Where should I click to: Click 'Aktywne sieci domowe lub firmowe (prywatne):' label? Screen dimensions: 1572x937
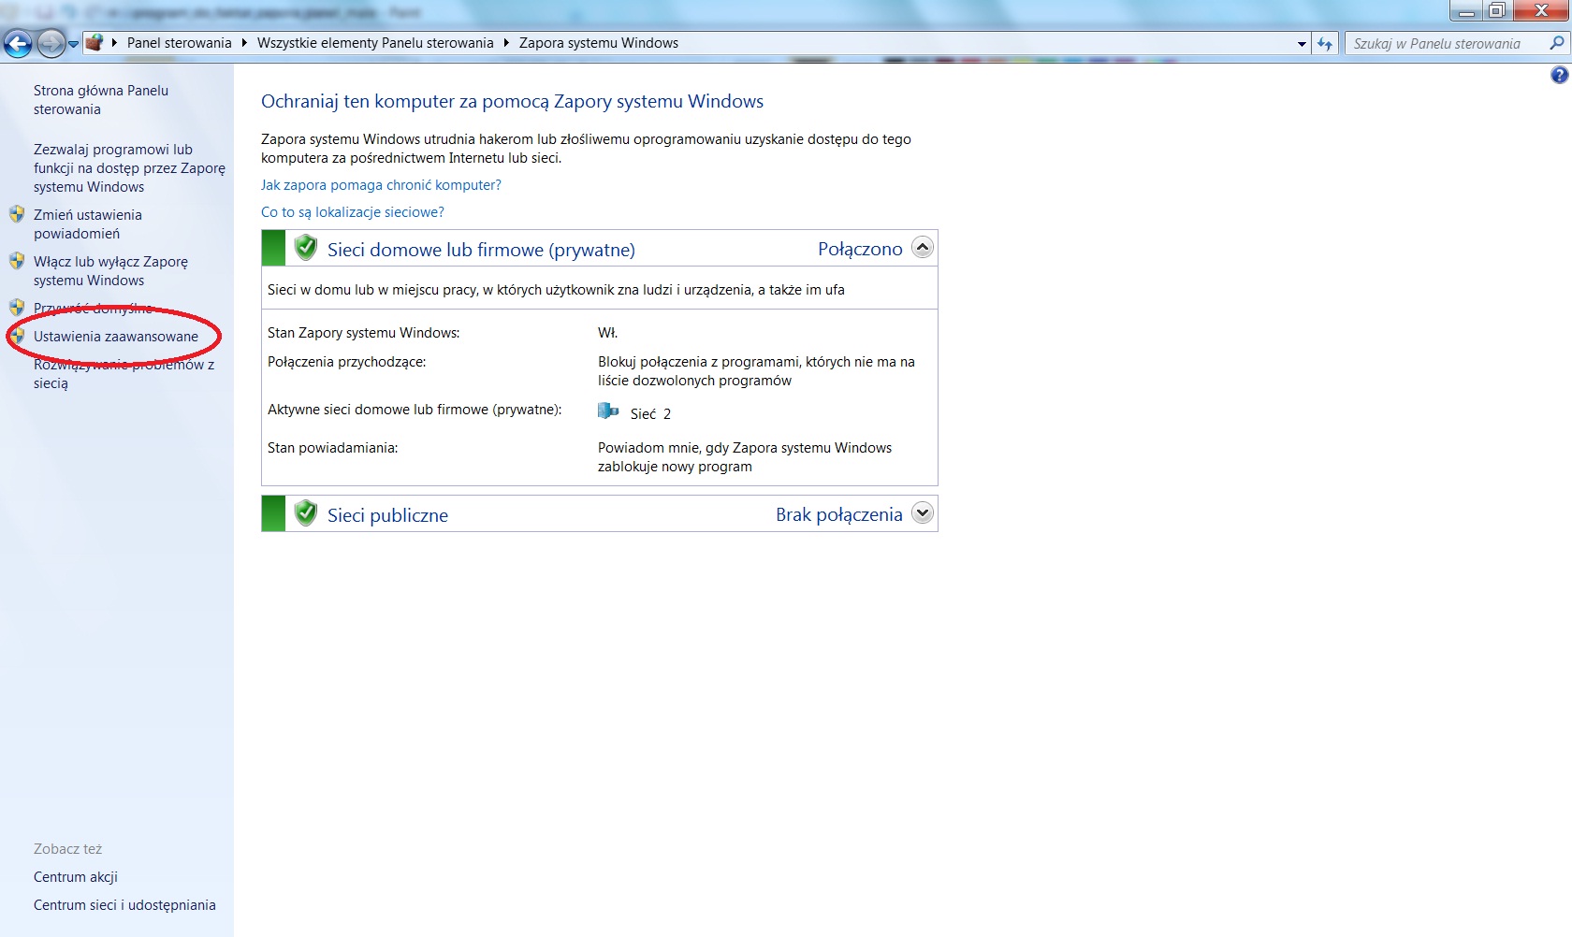click(x=415, y=410)
